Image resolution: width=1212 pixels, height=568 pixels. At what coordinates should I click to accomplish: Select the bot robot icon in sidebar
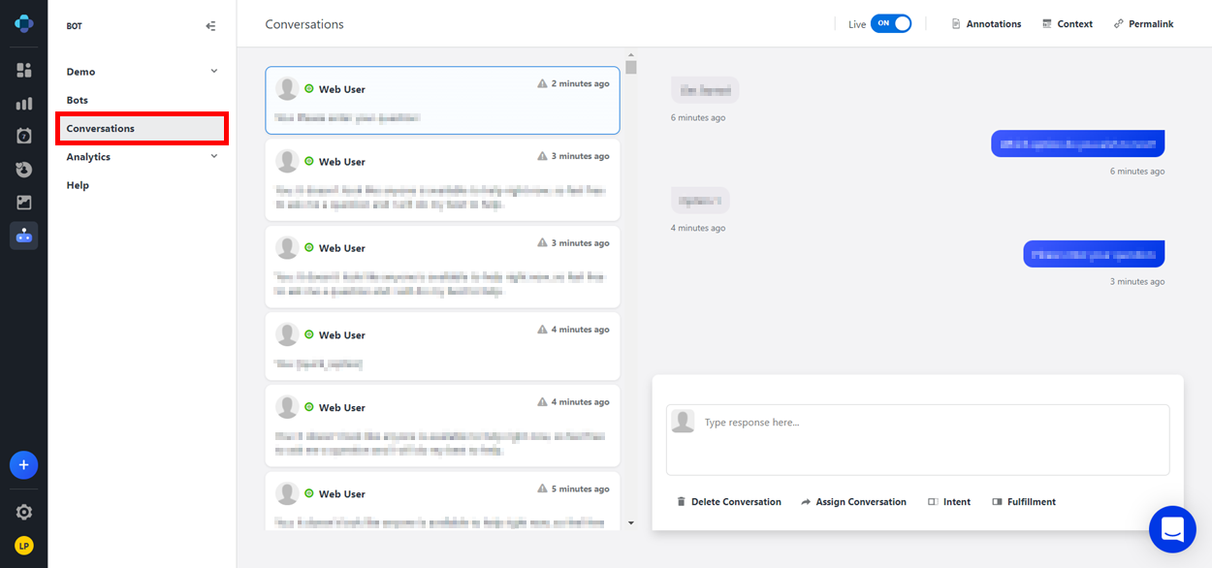tap(24, 236)
